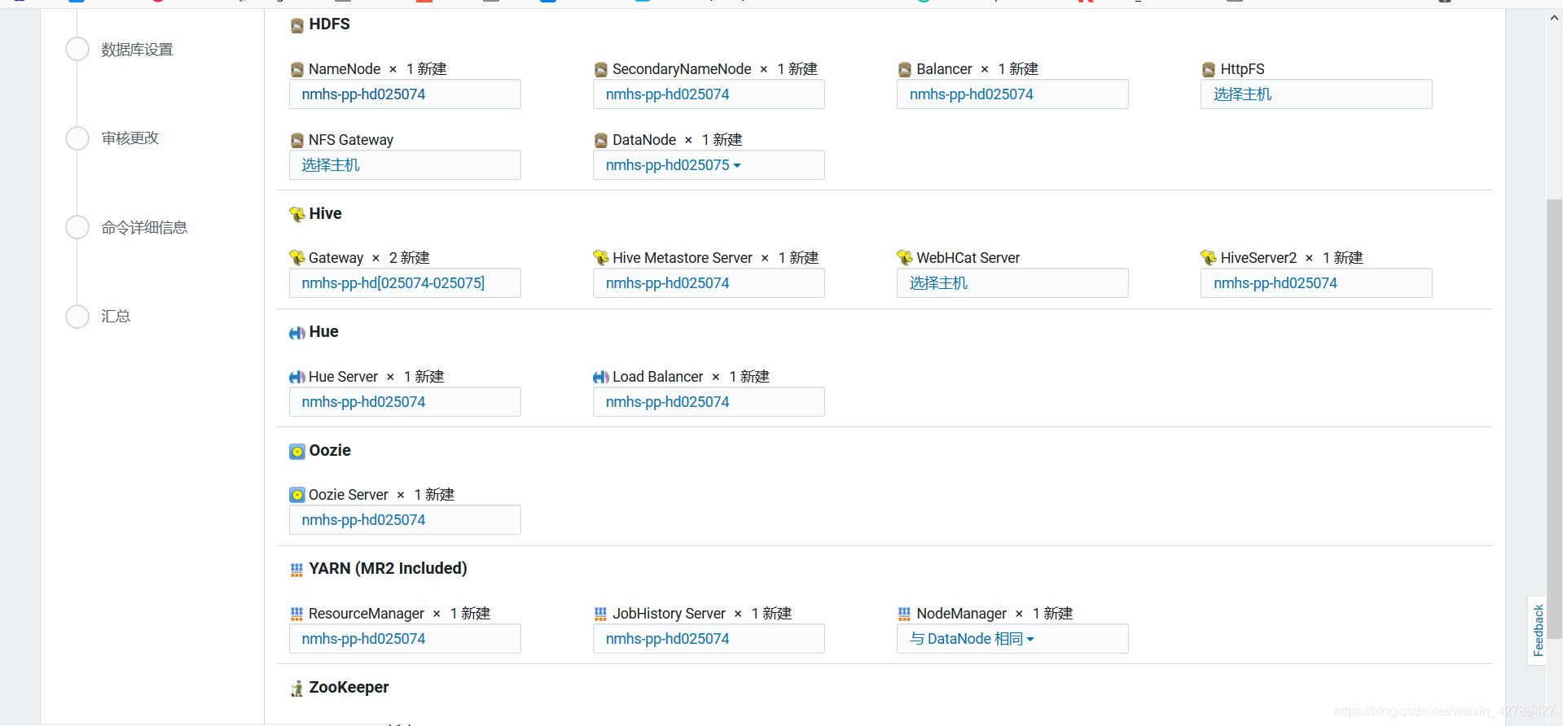Open NameNode host selection nmhs-pp-hd025074

[x=363, y=94]
